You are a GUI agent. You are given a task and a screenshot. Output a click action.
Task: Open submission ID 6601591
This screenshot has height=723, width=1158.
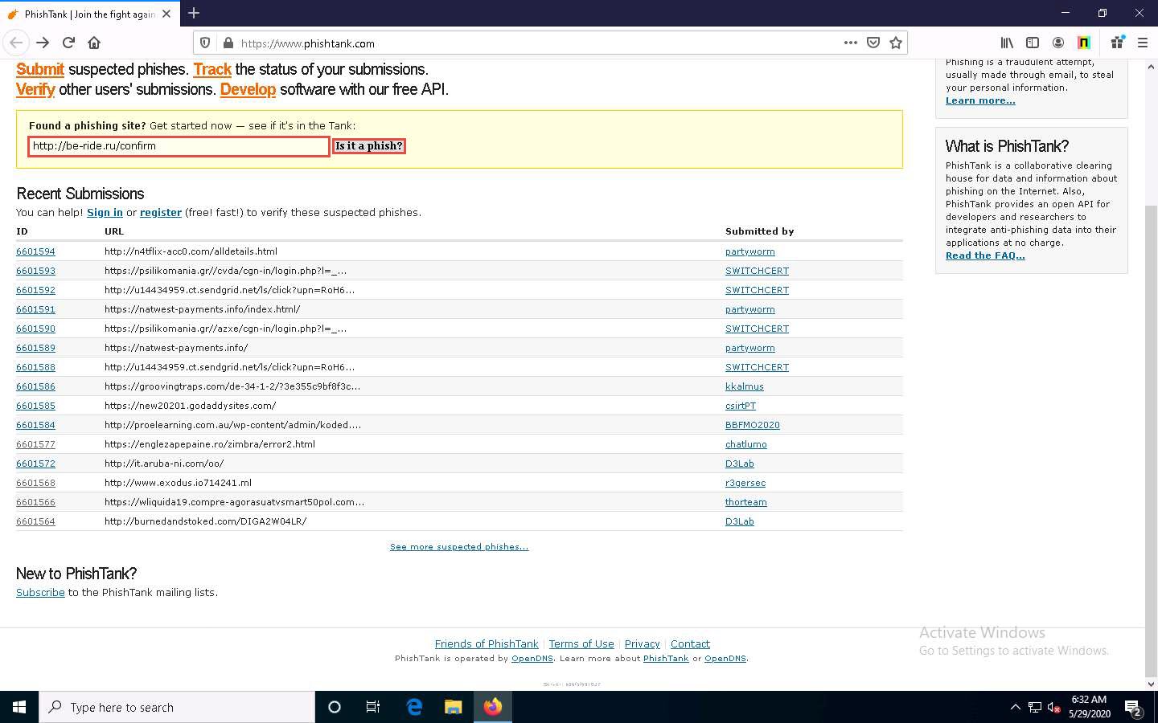(x=35, y=309)
